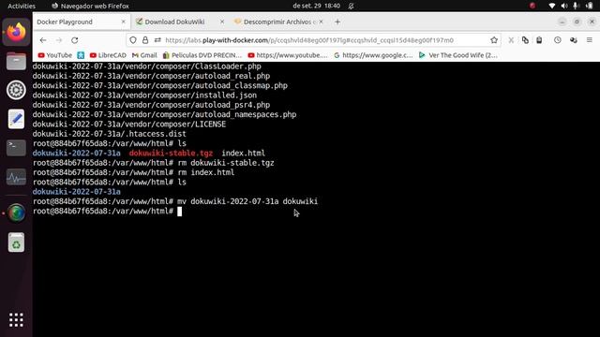Click the red dokuwiki-stable.tgz filename
The image size is (600, 337).
pos(171,154)
